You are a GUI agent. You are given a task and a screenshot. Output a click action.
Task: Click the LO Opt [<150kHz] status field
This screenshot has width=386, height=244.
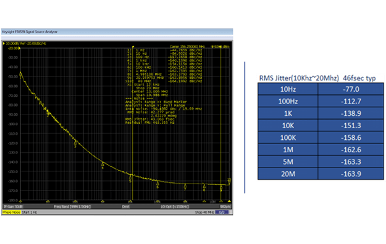[175, 206]
